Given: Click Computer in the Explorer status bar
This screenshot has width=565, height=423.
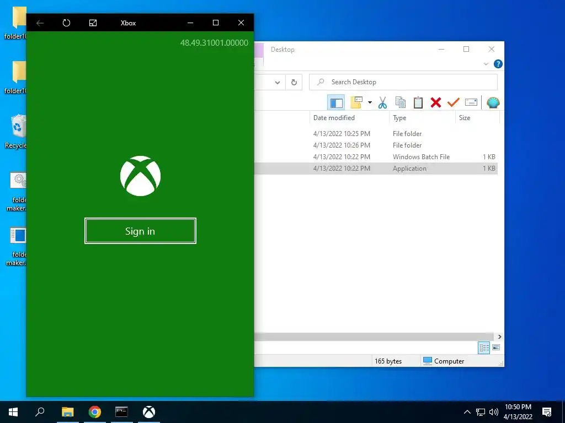Looking at the screenshot, I should click(x=444, y=361).
